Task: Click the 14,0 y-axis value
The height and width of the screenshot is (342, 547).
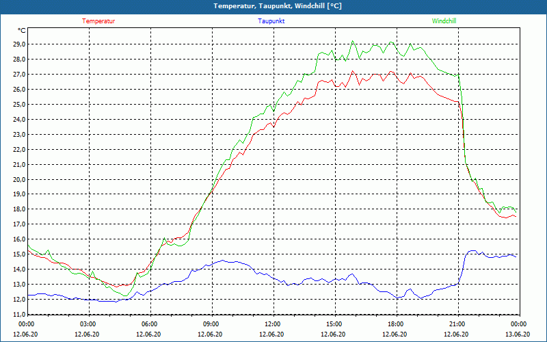Action: coord(20,269)
